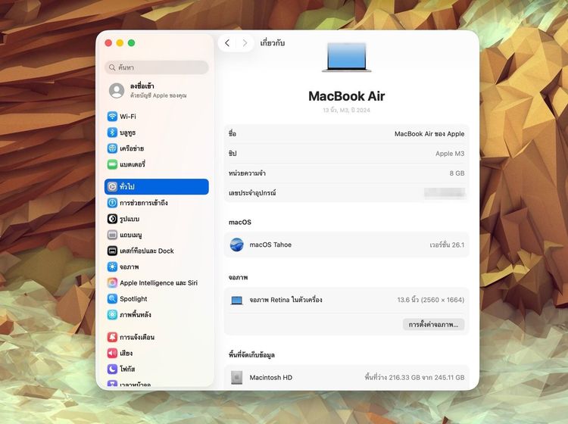
Task: Select the โฟกัส sidebar label
Action: coord(127,369)
